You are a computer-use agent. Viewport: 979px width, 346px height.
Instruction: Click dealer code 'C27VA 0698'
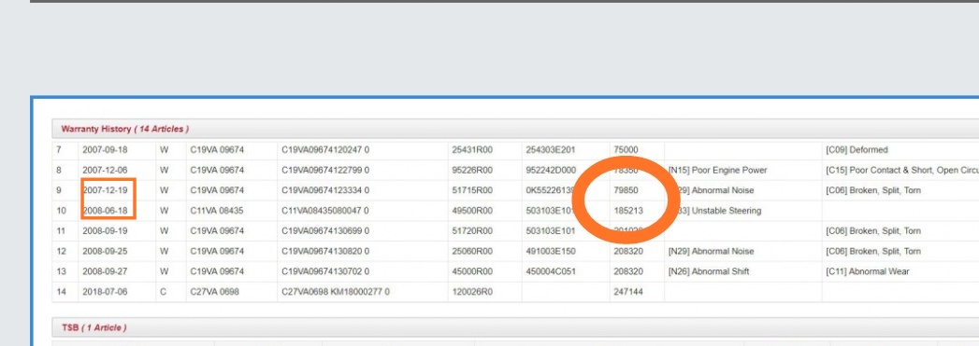(x=215, y=292)
